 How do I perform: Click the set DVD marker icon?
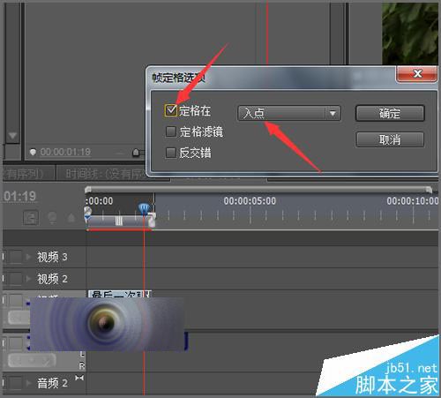[x=52, y=218]
